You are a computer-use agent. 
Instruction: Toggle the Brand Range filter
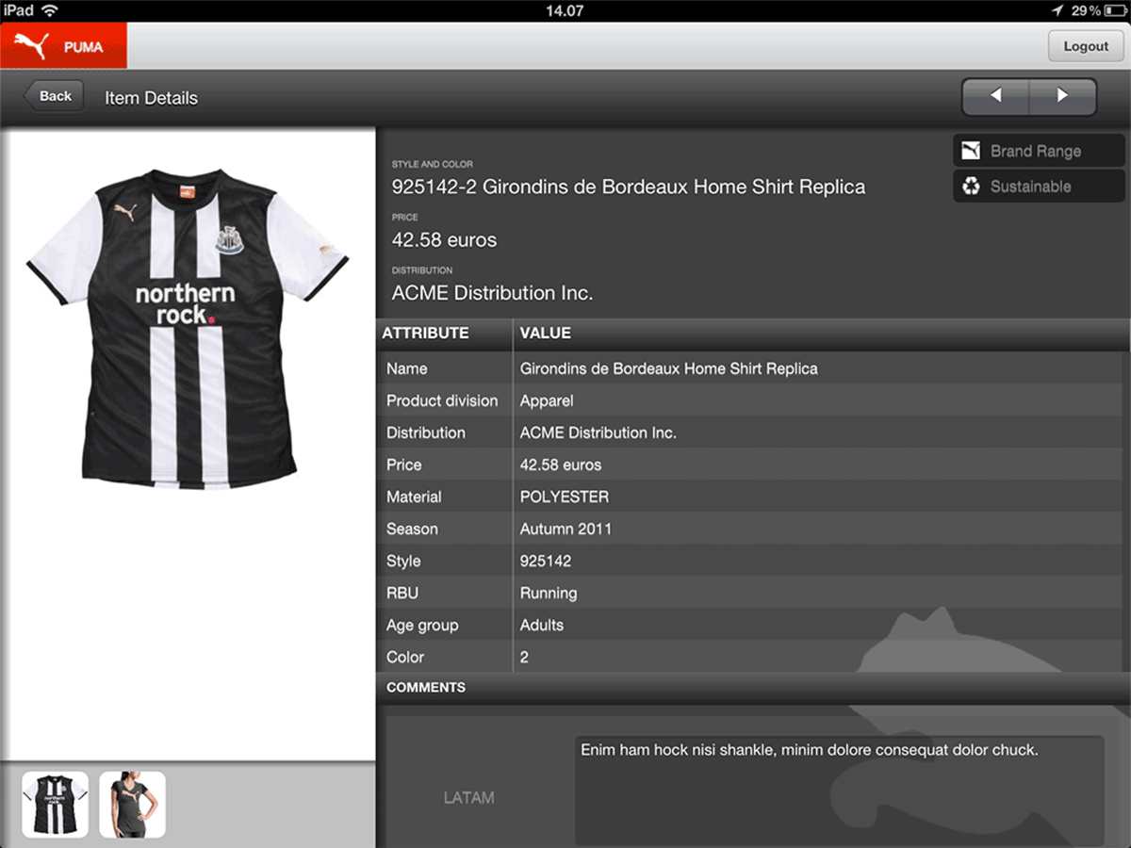(1039, 151)
